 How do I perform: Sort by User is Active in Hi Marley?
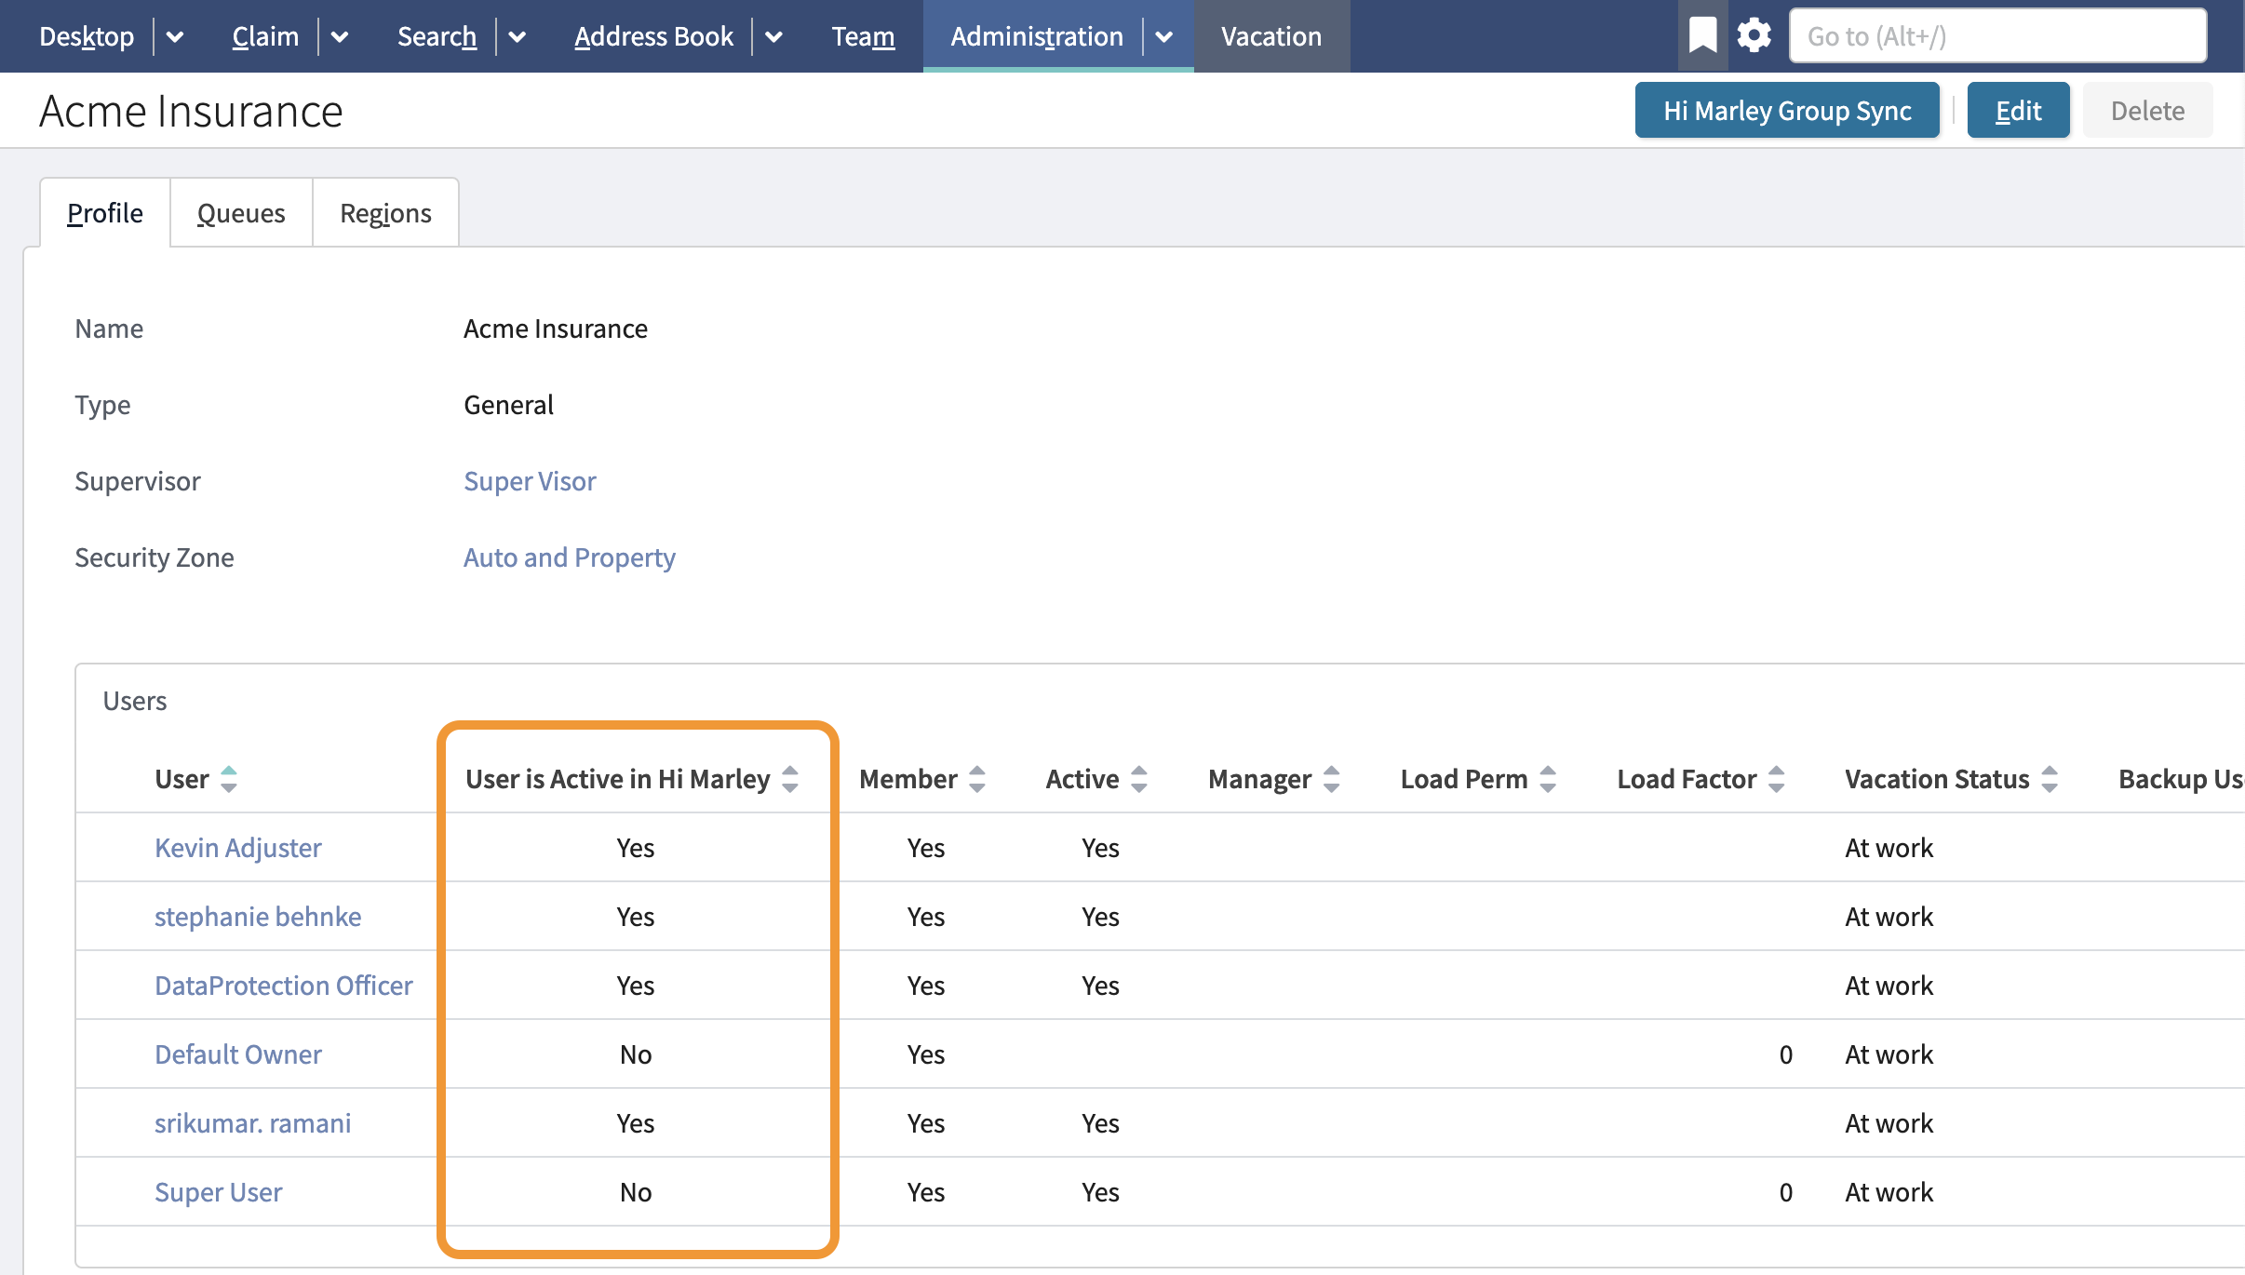(x=790, y=779)
